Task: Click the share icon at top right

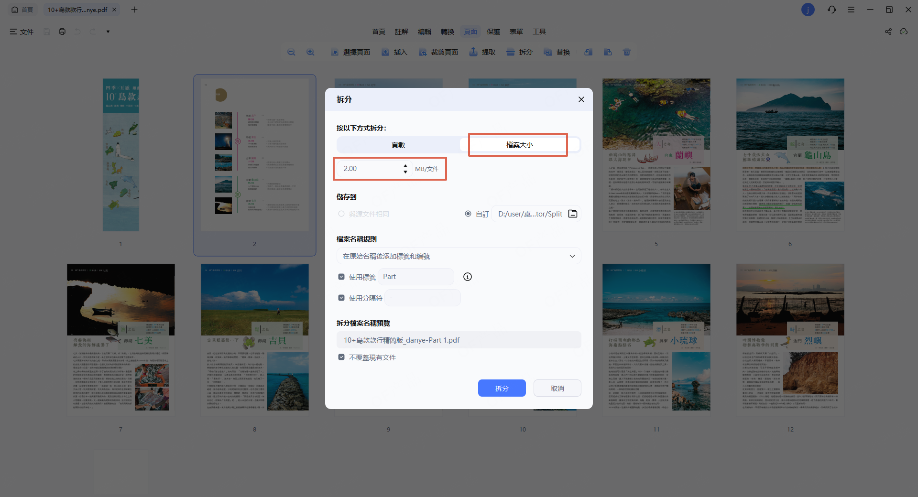Action: 888,32
